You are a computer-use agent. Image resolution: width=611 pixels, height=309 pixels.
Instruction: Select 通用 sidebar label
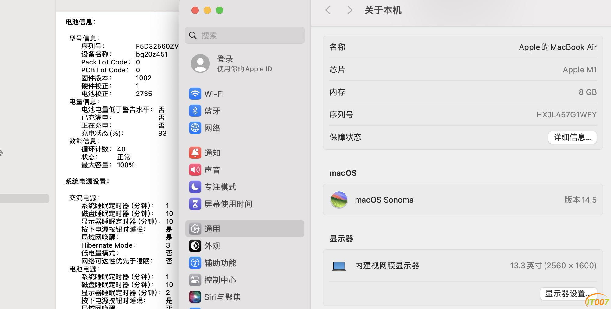coord(212,229)
